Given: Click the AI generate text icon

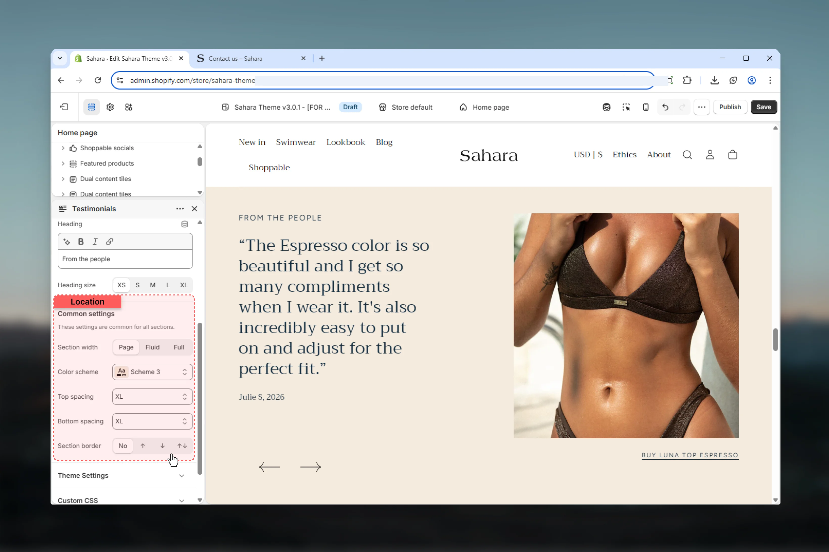Looking at the screenshot, I should (x=66, y=241).
